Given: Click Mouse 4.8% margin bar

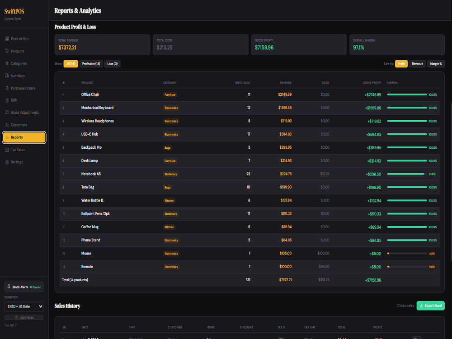Looking at the screenshot, I should tap(407, 254).
